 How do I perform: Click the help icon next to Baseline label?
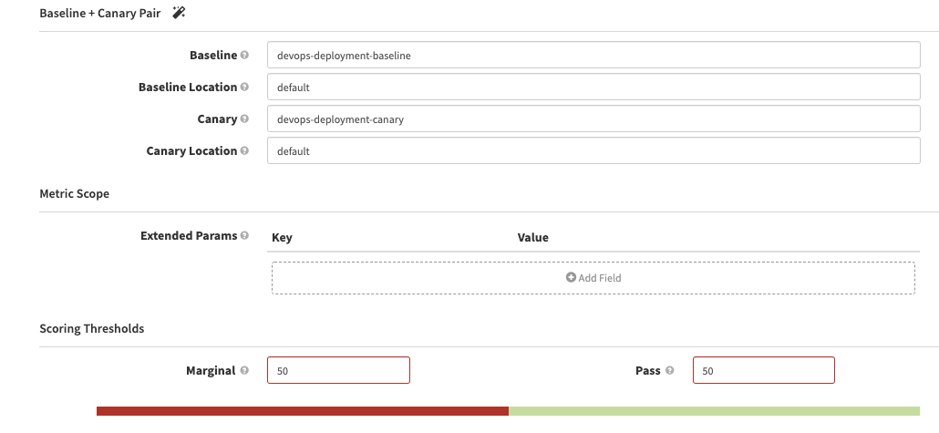(244, 56)
